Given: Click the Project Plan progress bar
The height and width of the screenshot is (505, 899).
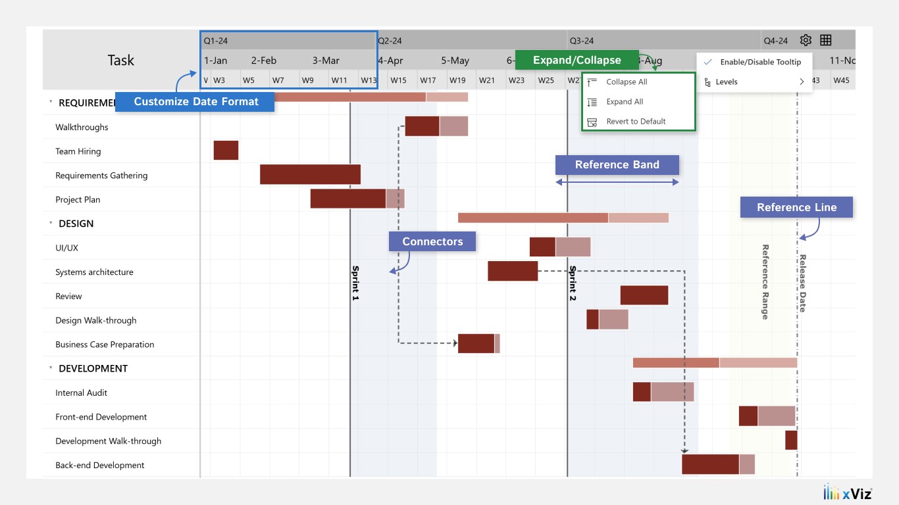Looking at the screenshot, I should coord(357,199).
